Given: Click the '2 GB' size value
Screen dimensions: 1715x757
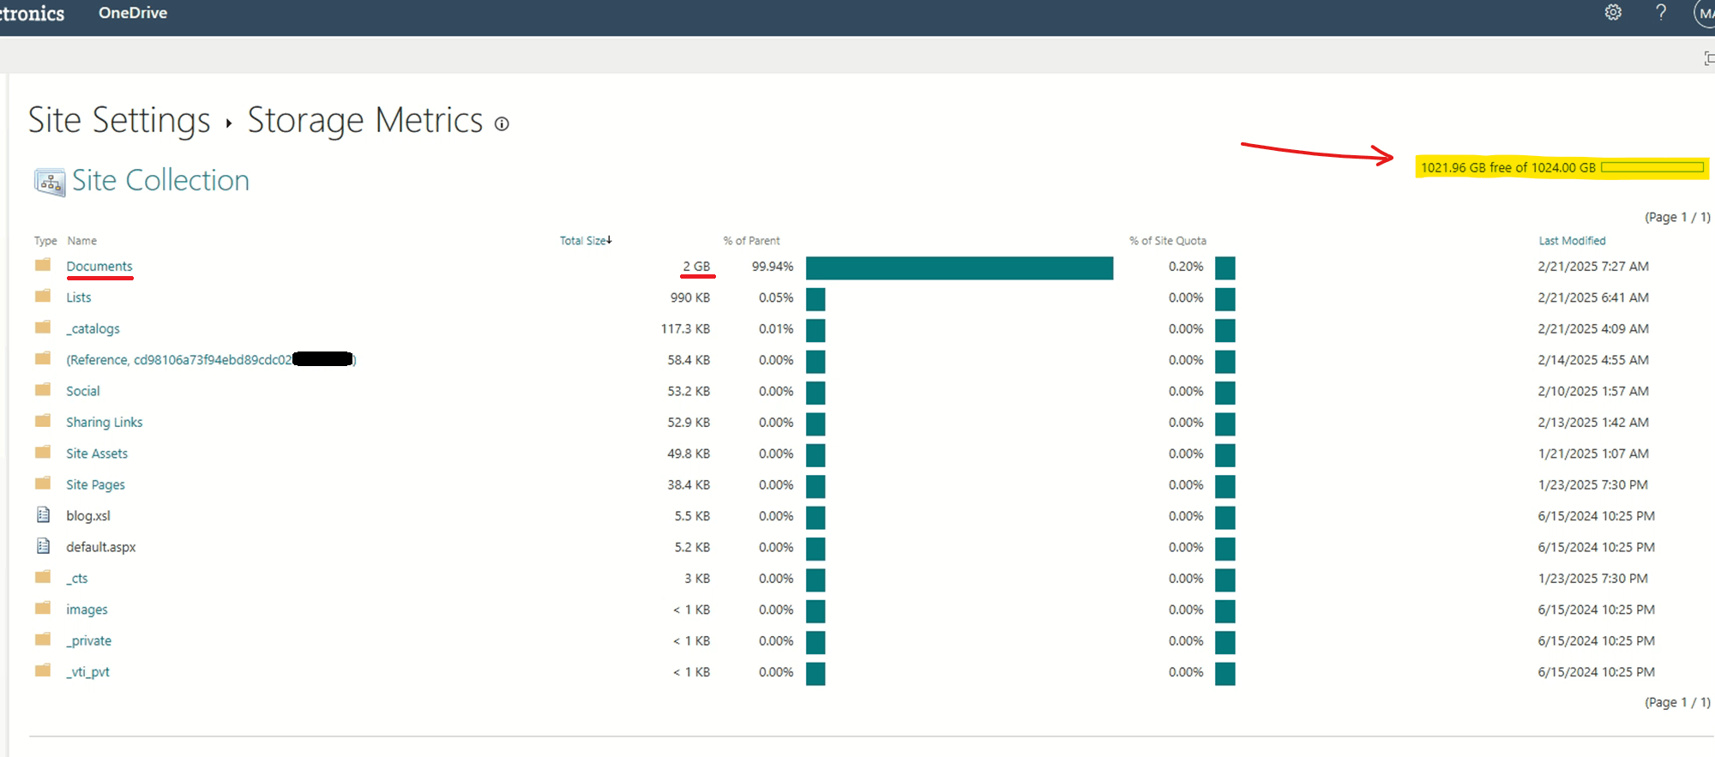Looking at the screenshot, I should 696,267.
